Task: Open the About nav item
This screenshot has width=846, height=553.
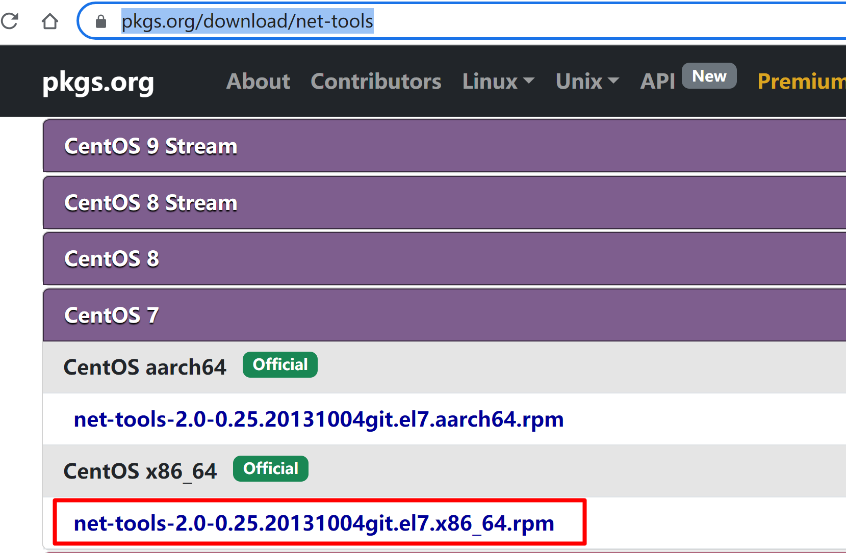Action: [258, 81]
